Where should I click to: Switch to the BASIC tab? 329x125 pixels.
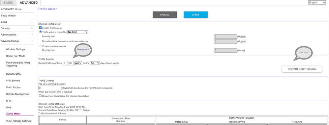coord(8,3)
